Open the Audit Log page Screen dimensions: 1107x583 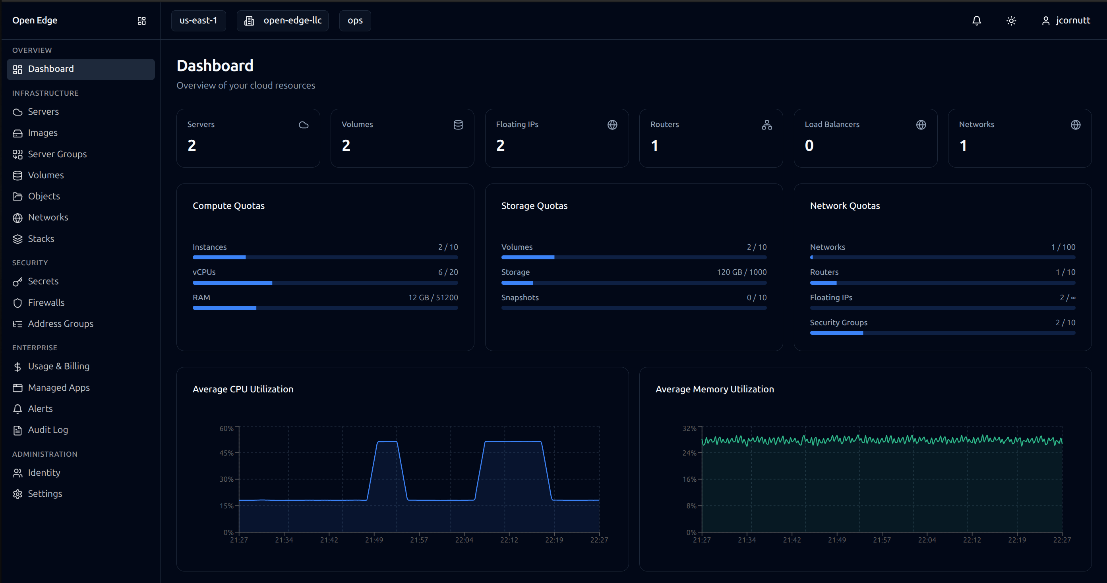48,430
